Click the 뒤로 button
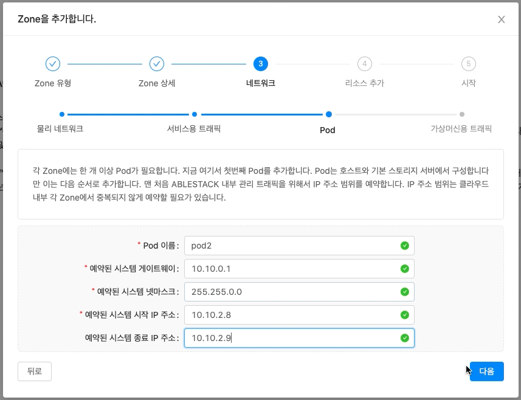The height and width of the screenshot is (400, 521). 34,371
